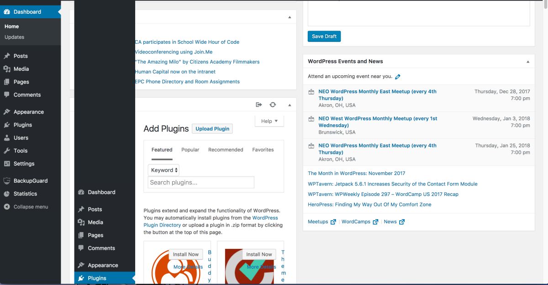Viewport: 548px width, 285px height.
Task: Collapse the WordPress Events and News widget
Action: point(528,62)
